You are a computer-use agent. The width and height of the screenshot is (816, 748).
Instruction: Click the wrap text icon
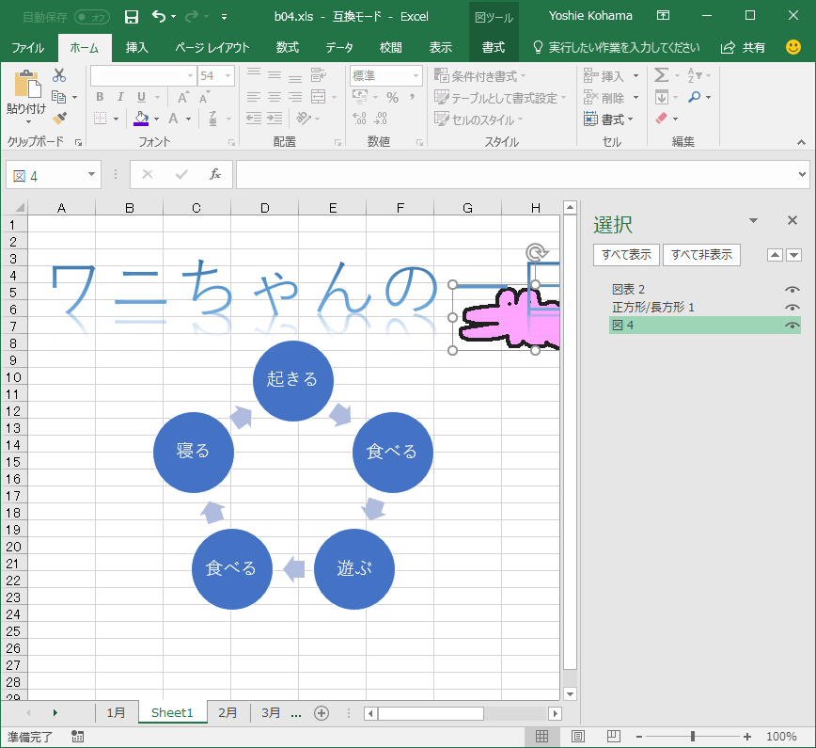pyautogui.click(x=319, y=75)
